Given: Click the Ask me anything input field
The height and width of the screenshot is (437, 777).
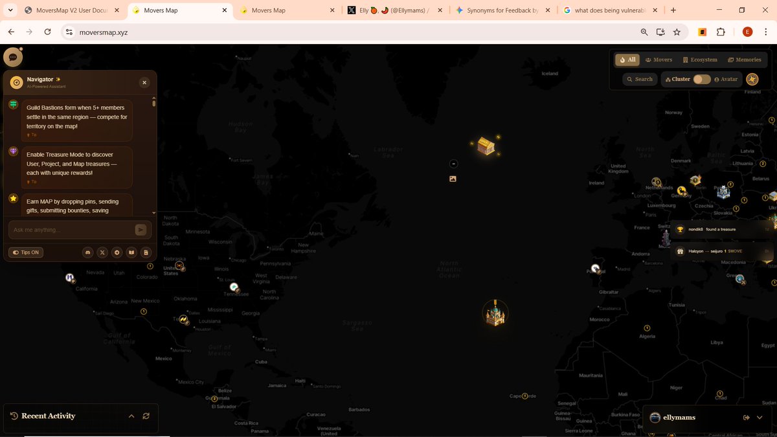Looking at the screenshot, I should (x=71, y=230).
